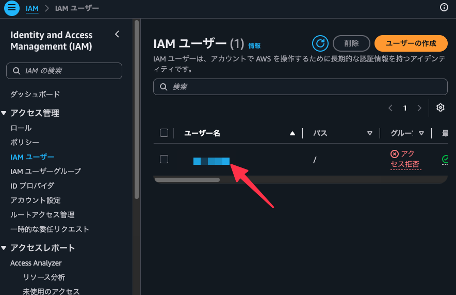This screenshot has height=295, width=456.
Task: Open リソース分析 in sidebar
Action: point(44,277)
